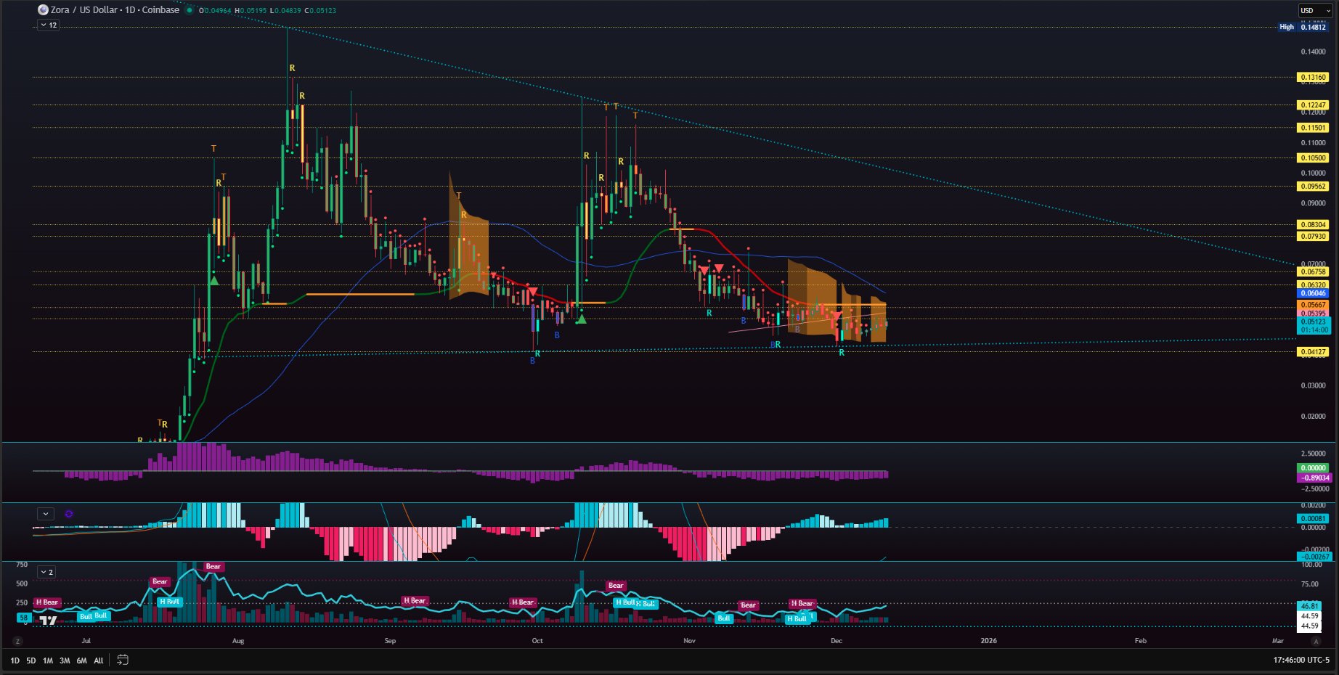Click the Zora / US Dollar symbol title

pos(115,10)
